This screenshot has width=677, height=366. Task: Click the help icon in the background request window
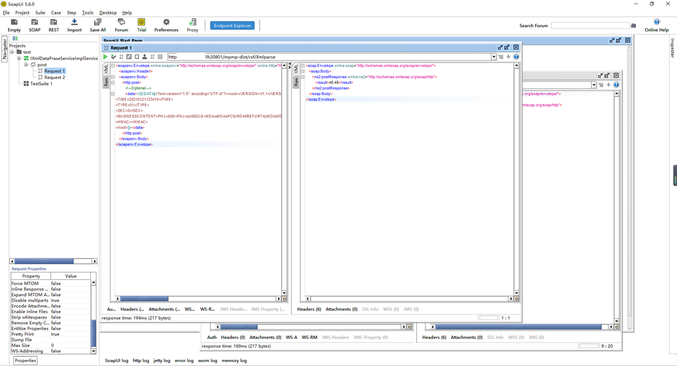point(617,85)
